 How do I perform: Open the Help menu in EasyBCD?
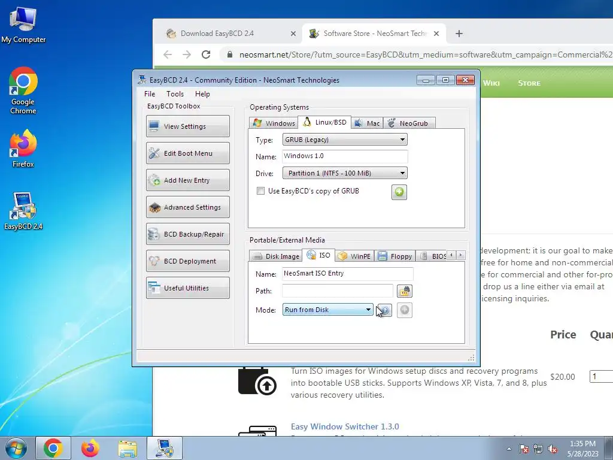(202, 94)
